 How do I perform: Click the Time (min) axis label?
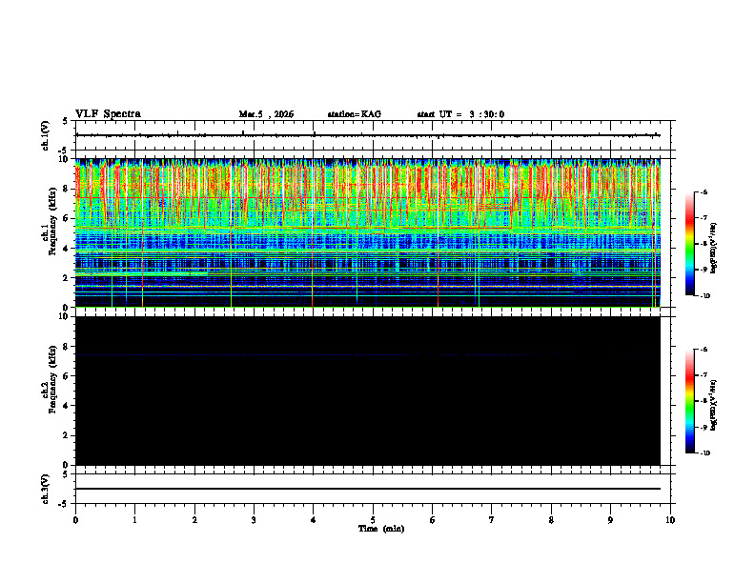click(x=381, y=529)
